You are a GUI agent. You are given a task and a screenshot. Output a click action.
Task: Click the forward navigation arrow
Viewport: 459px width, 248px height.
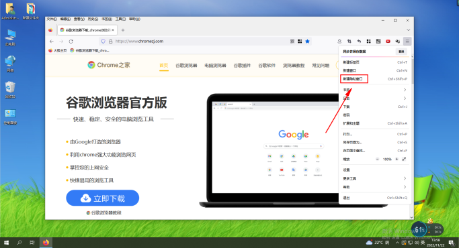(61, 42)
